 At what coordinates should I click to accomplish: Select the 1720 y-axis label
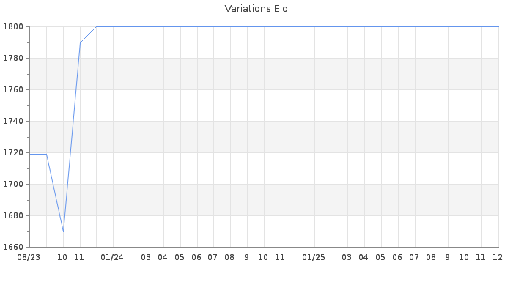click(13, 152)
